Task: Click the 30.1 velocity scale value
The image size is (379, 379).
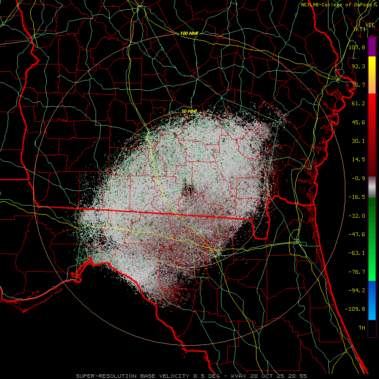Action: [358, 141]
